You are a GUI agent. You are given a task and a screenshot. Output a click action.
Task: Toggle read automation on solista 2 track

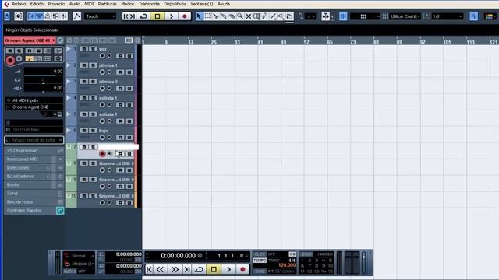pyautogui.click(x=120, y=121)
